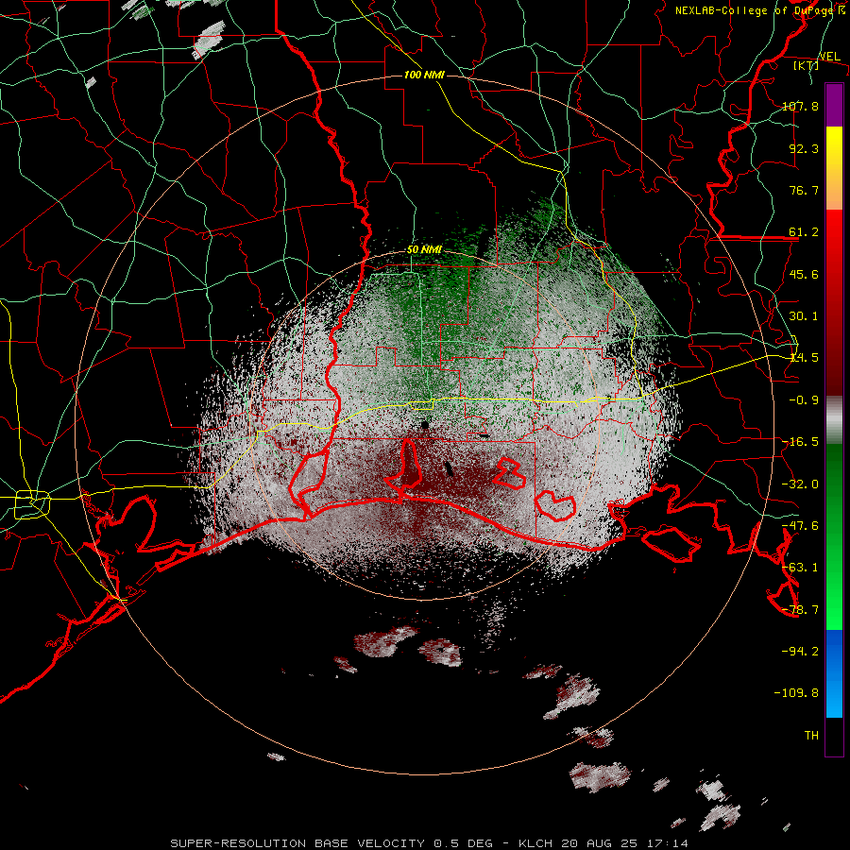850x850 pixels.
Task: Pick the green segment of the velocity scale
Action: point(834,536)
